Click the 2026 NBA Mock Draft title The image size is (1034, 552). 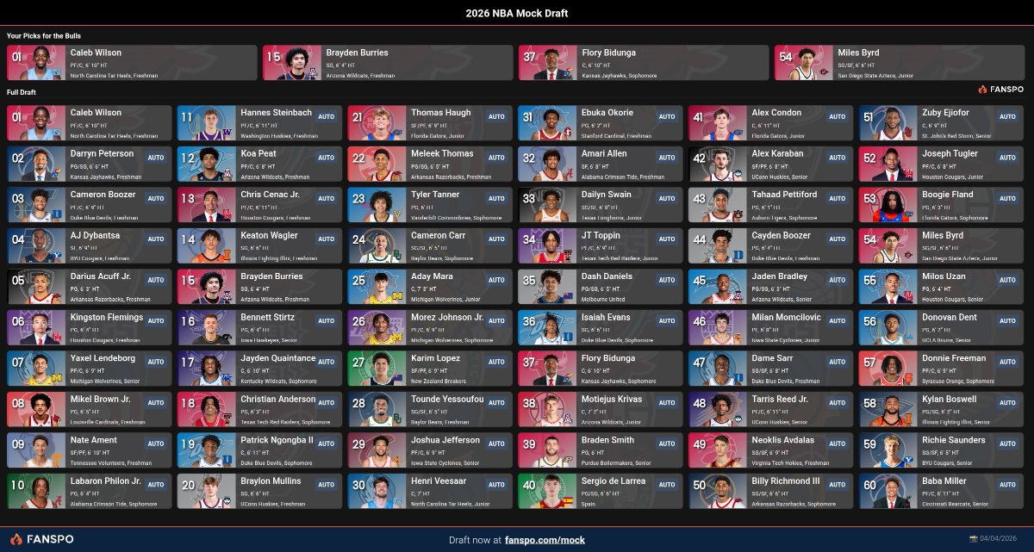click(516, 13)
